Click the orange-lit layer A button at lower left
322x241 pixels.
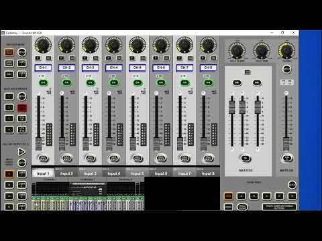(9, 174)
